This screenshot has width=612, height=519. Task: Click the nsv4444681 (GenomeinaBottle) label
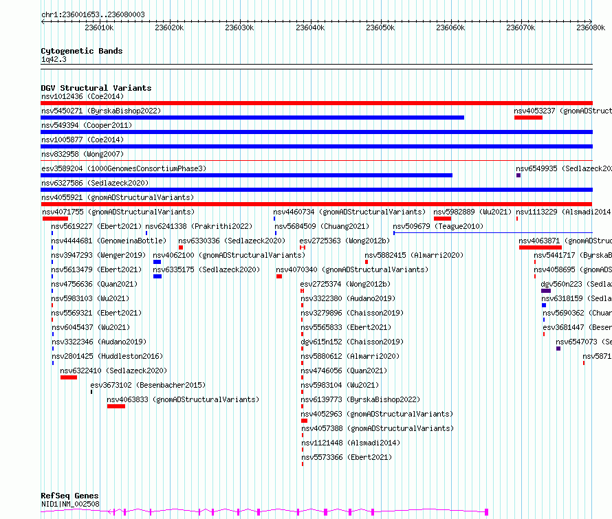coord(109,241)
